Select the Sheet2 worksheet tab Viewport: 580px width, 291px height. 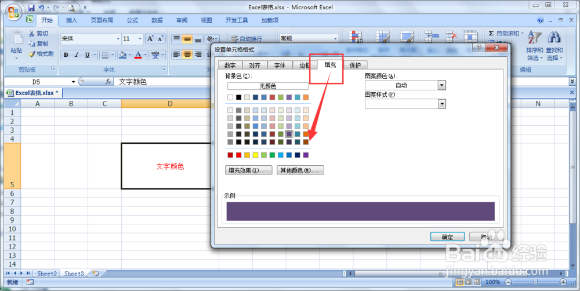pos(46,274)
